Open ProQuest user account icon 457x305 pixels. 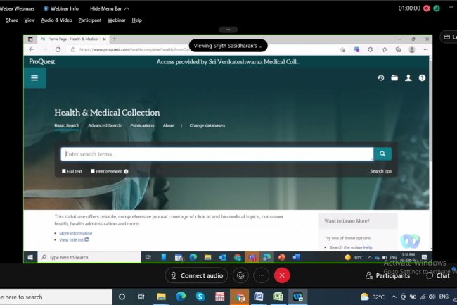point(408,77)
